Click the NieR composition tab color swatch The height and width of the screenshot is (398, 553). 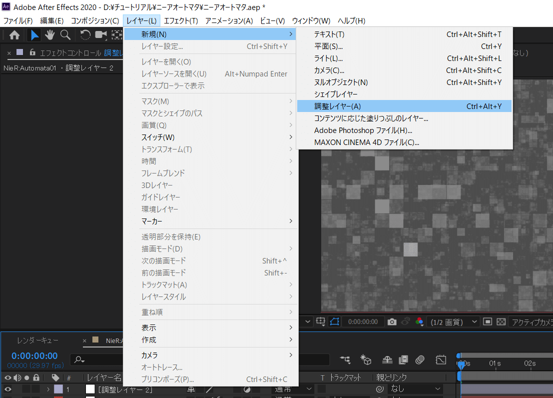click(x=95, y=339)
